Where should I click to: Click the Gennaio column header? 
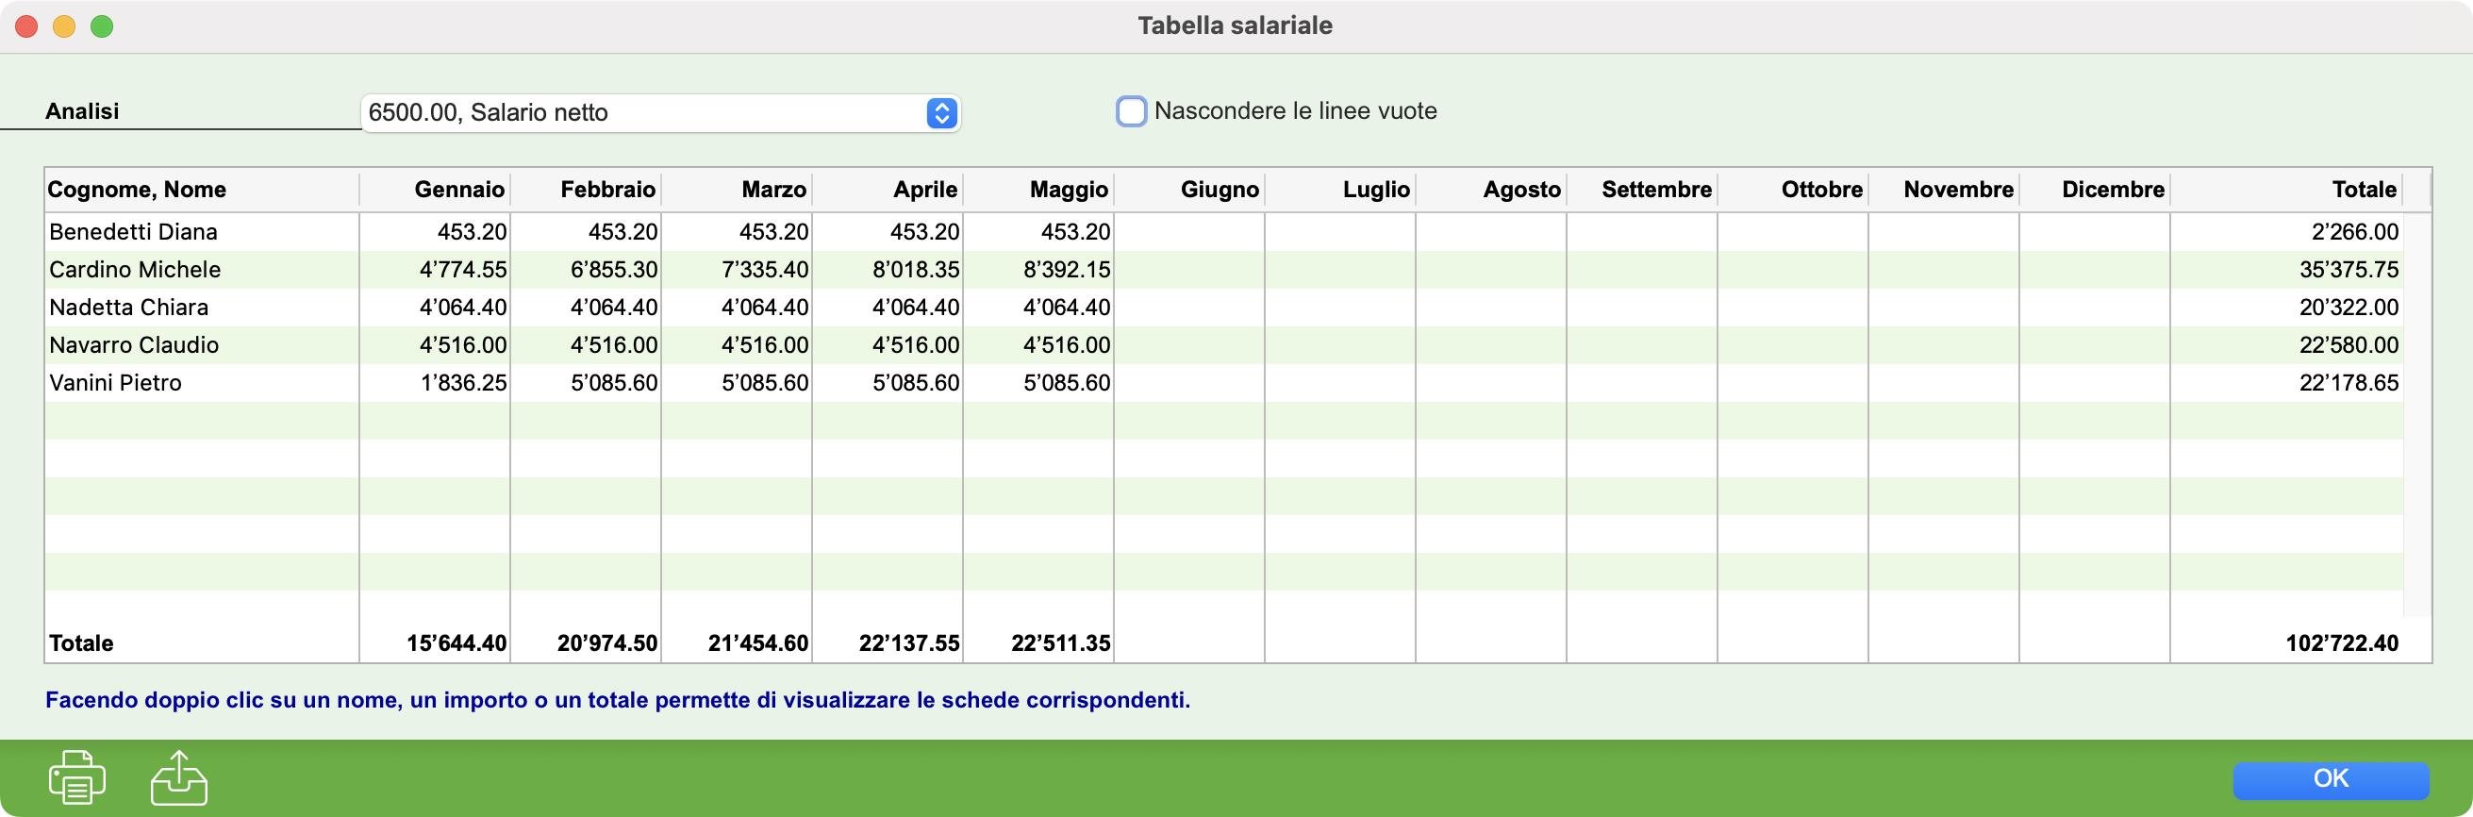point(435,189)
